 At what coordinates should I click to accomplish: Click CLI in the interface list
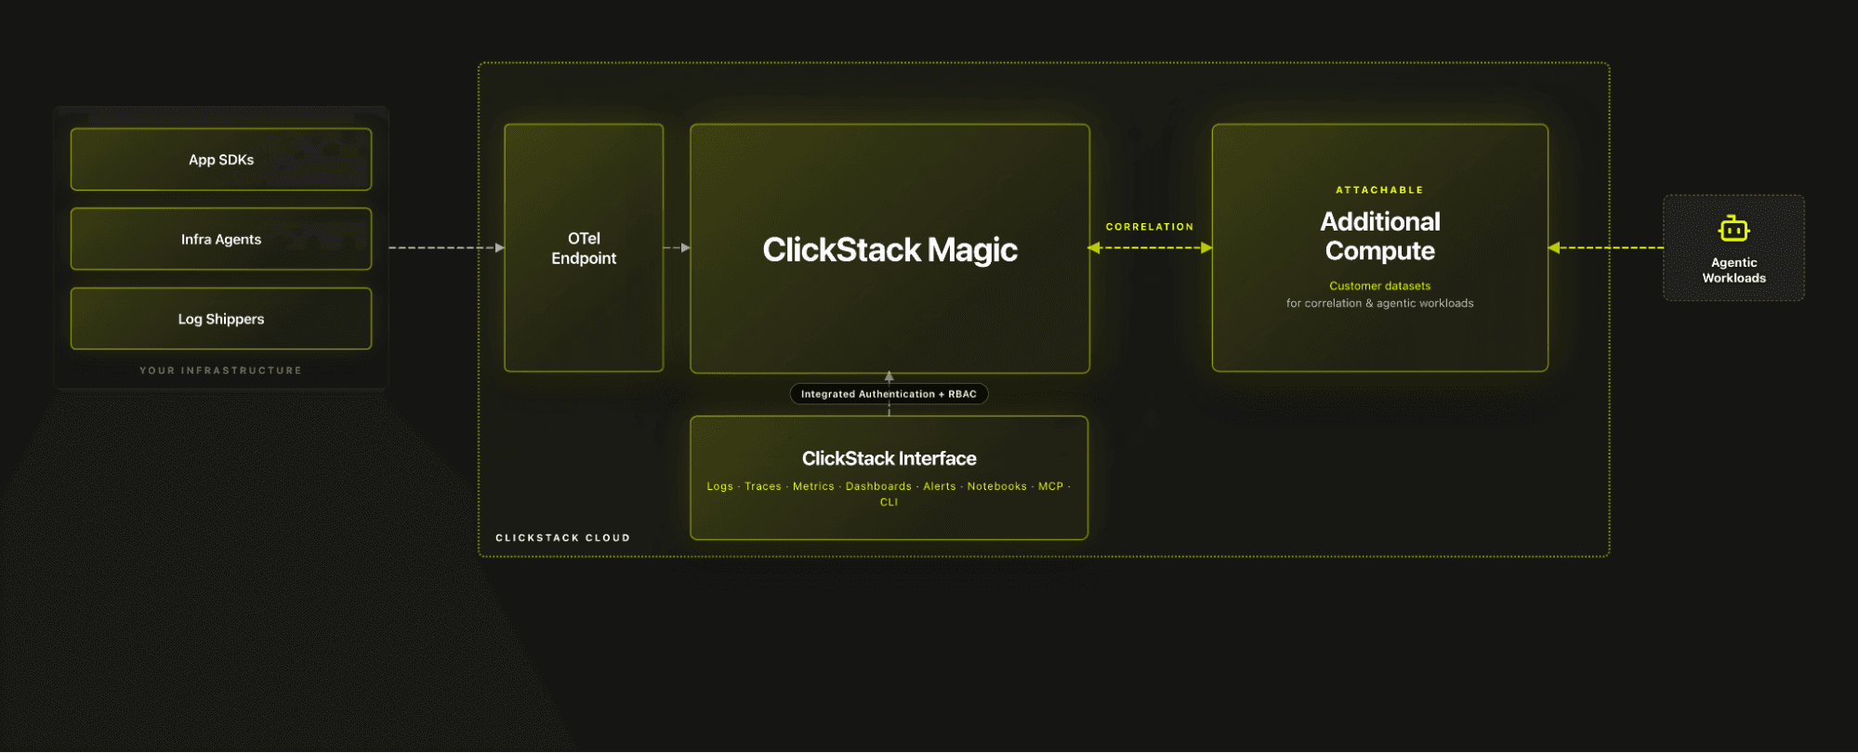tap(889, 502)
